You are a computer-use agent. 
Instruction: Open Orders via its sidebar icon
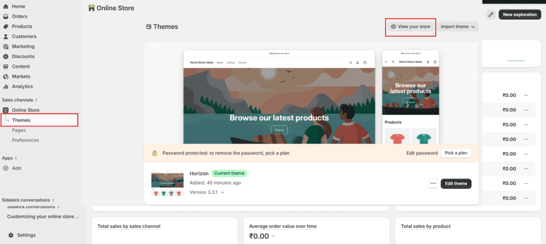[6, 16]
